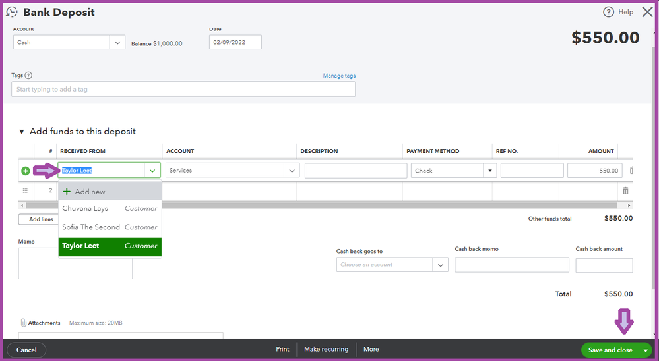The image size is (659, 361).
Task: Collapse the Add funds to this deposit section
Action: tap(21, 132)
